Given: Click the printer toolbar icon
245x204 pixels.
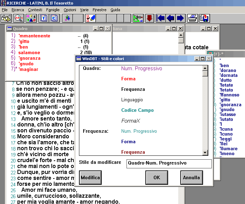Looking at the screenshot, I should [x=193, y=18].
